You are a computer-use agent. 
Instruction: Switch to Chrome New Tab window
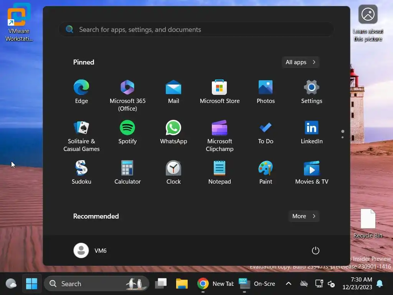coord(215,284)
